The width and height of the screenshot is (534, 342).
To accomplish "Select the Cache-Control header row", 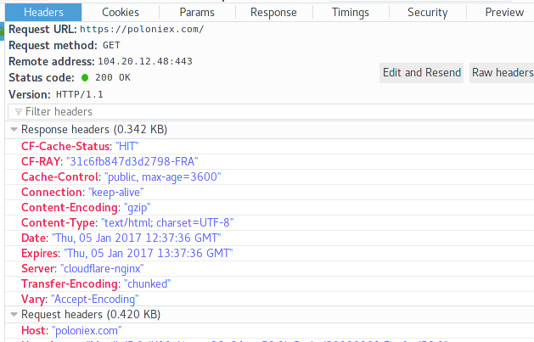I will [x=269, y=177].
